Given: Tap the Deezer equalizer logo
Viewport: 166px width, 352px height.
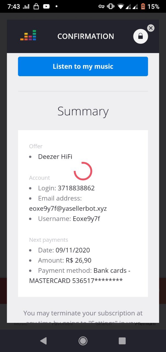Looking at the screenshot, I should 28,36.
